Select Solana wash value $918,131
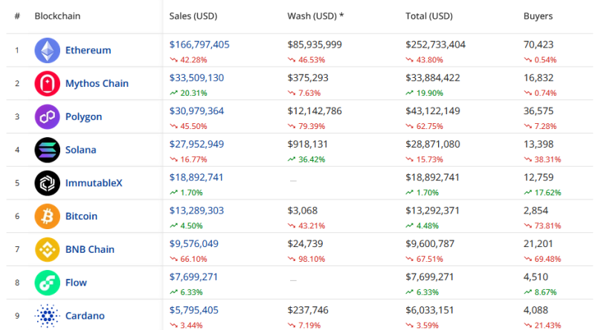Image resolution: width=595 pixels, height=330 pixels. pyautogui.click(x=307, y=144)
